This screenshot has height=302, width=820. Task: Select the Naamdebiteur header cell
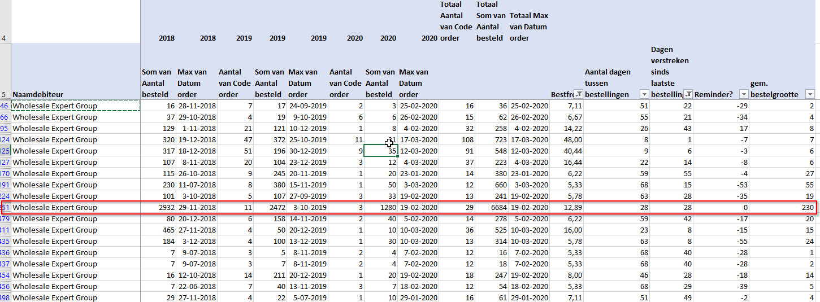(x=75, y=94)
